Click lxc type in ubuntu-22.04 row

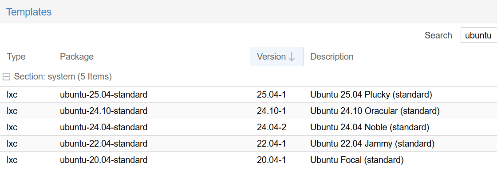12,144
